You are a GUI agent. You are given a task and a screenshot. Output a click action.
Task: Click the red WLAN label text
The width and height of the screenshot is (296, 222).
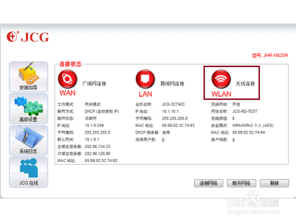[221, 94]
